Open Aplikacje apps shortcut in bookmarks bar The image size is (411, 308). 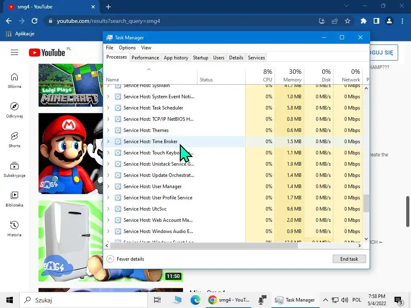(x=20, y=34)
